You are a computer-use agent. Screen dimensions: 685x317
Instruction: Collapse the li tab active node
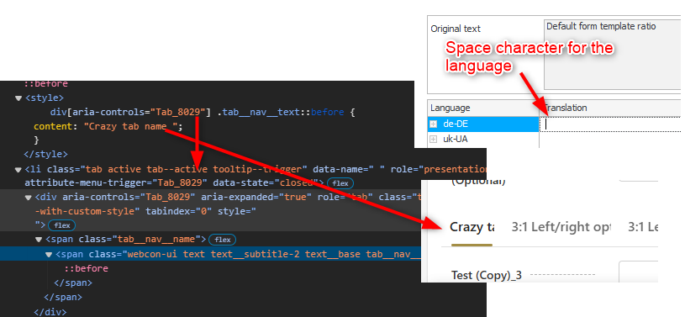point(18,169)
